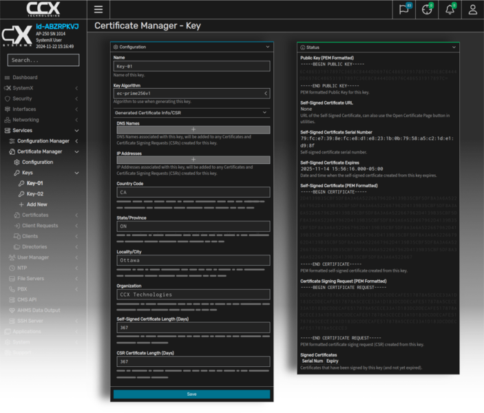Add a DNS Name with the plus bar
The height and width of the screenshot is (413, 484).
(x=193, y=129)
